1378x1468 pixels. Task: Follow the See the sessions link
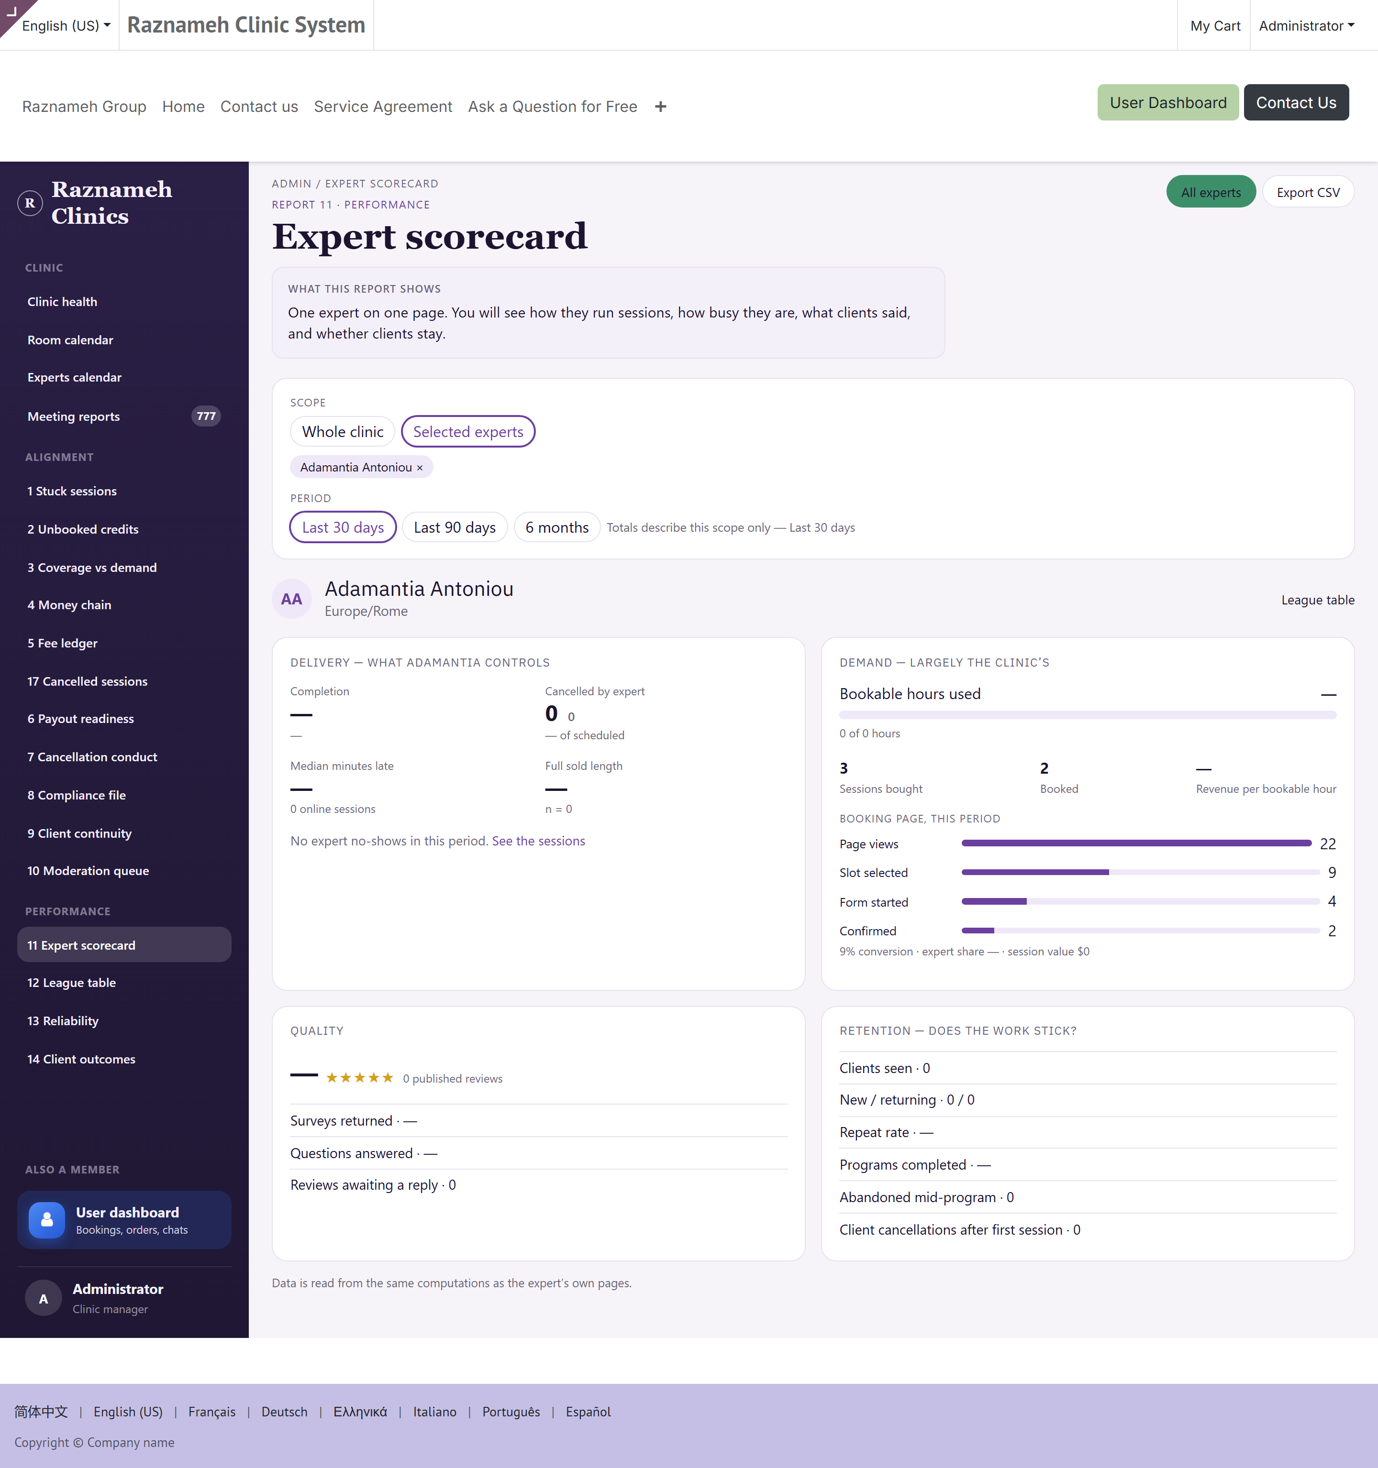point(539,841)
